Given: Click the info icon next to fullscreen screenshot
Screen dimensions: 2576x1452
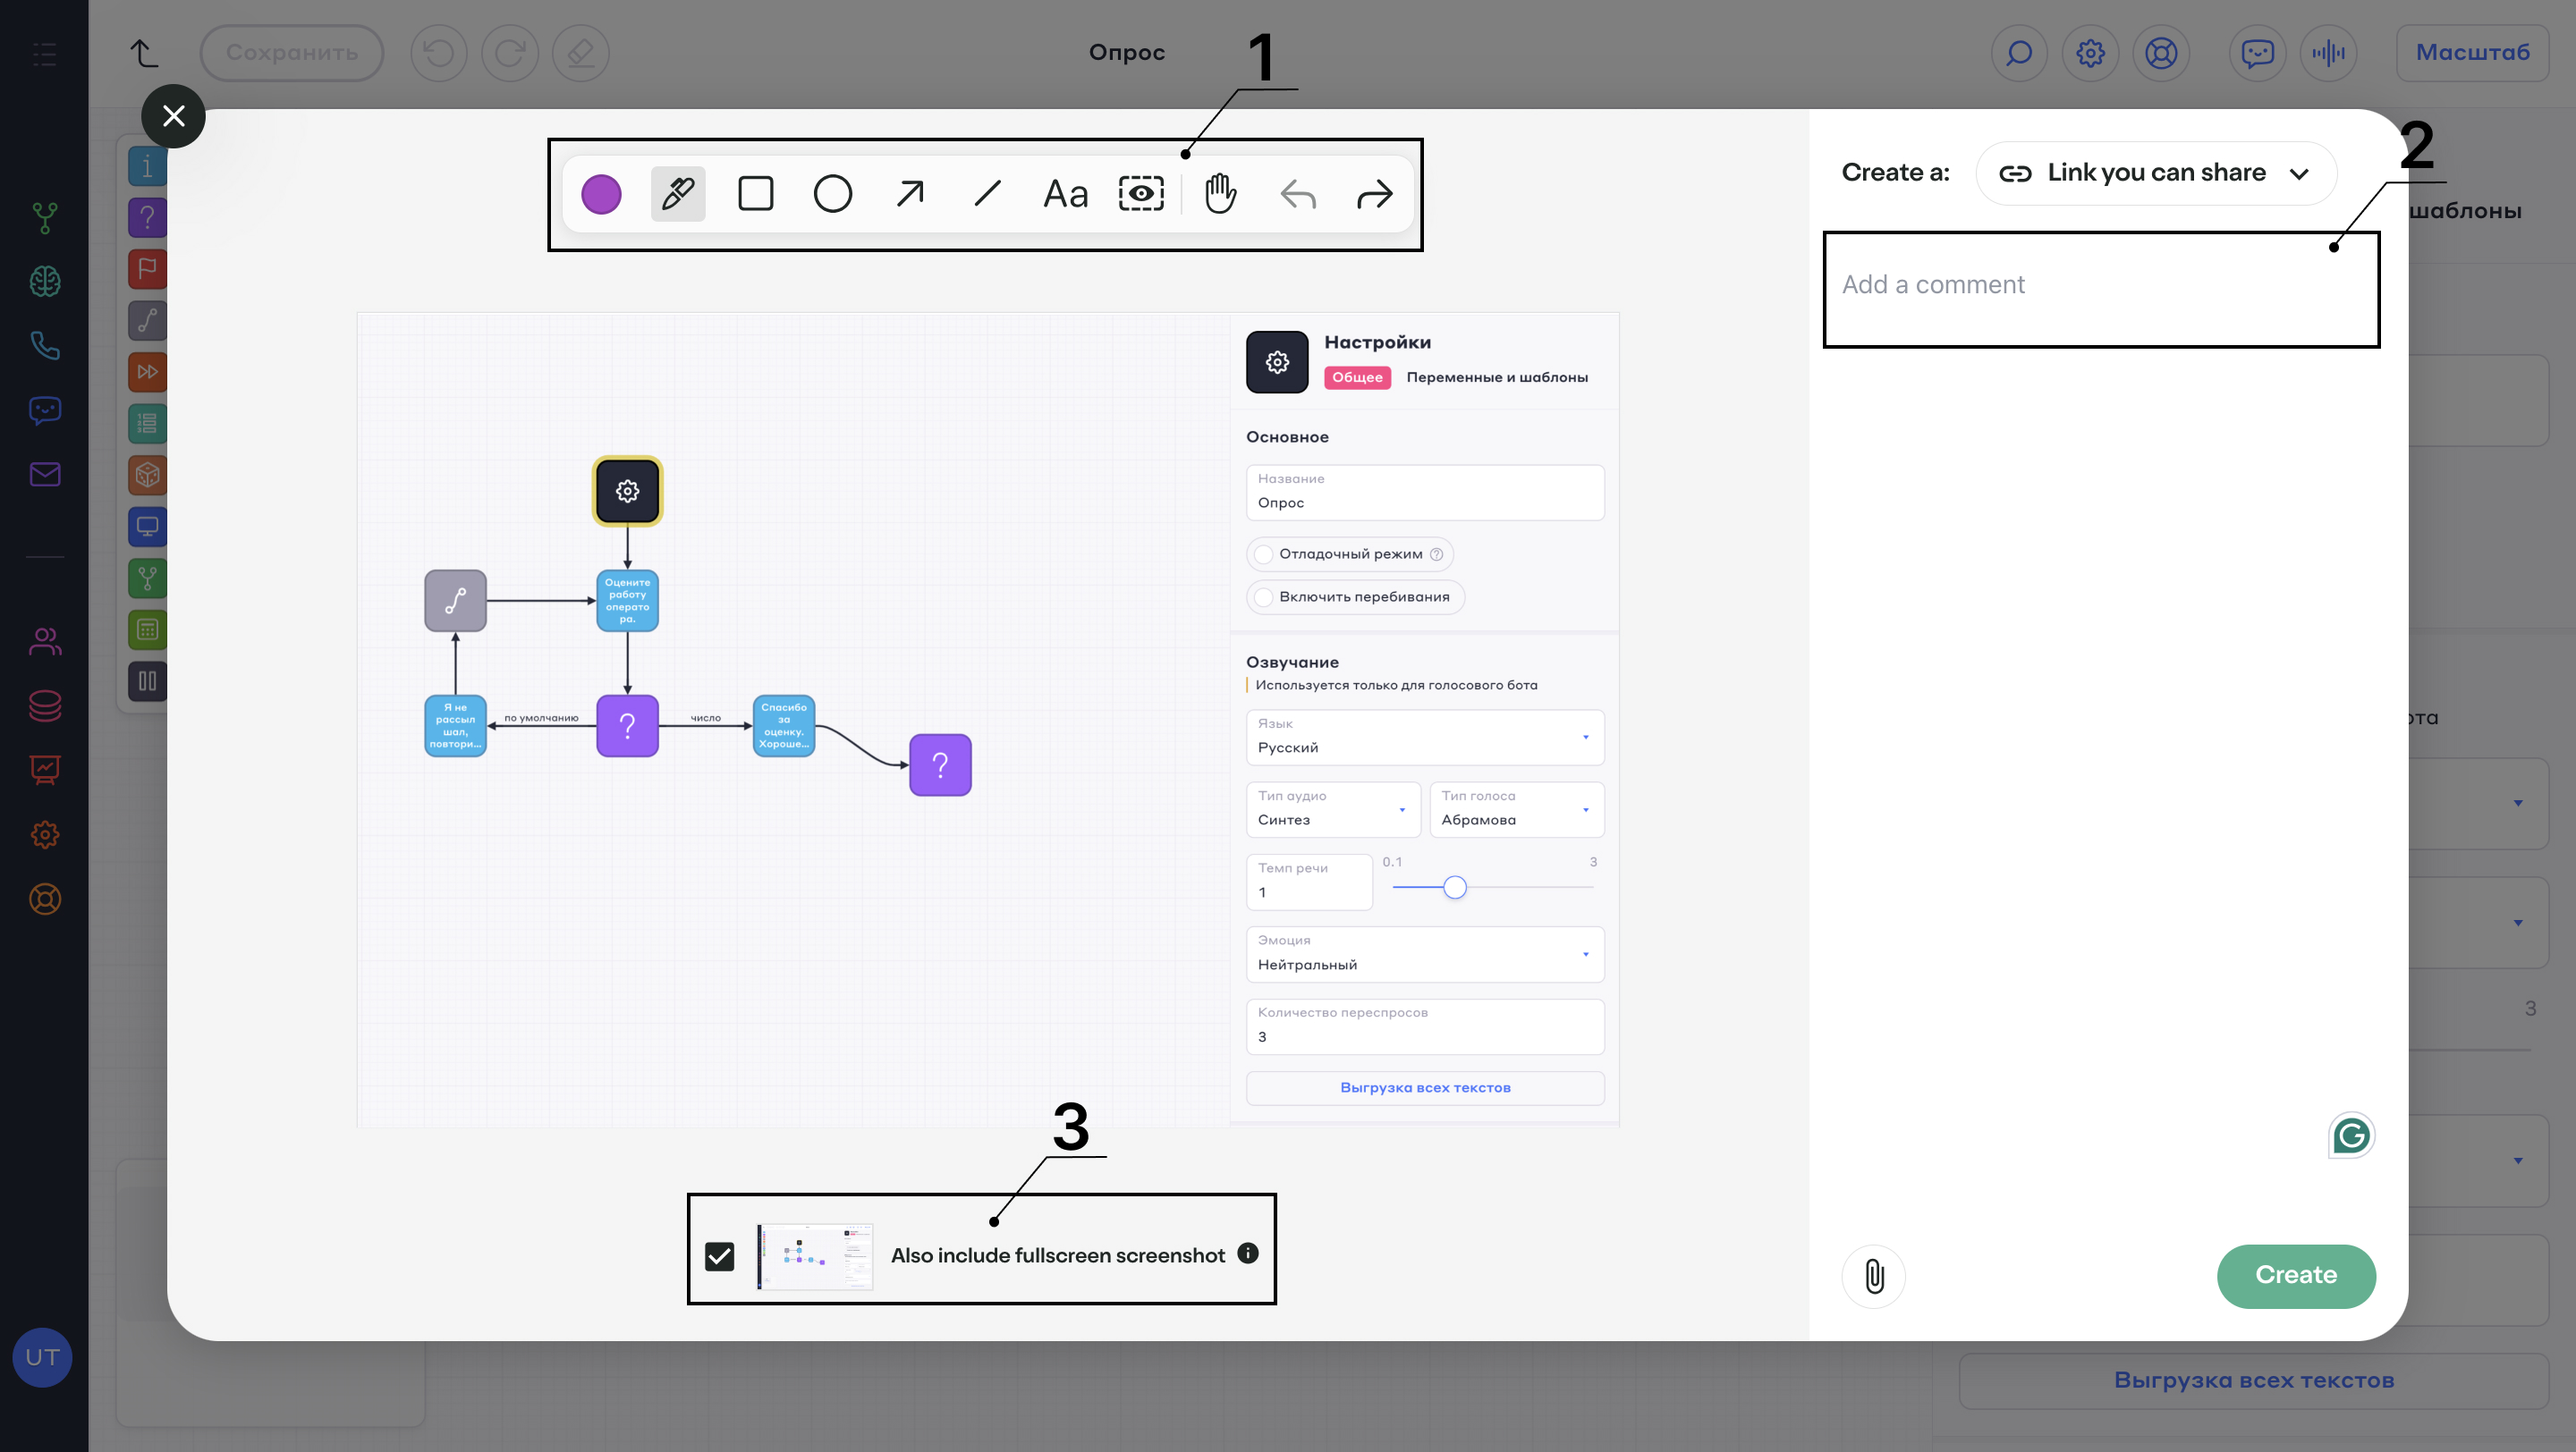Looking at the screenshot, I should tap(1247, 1252).
